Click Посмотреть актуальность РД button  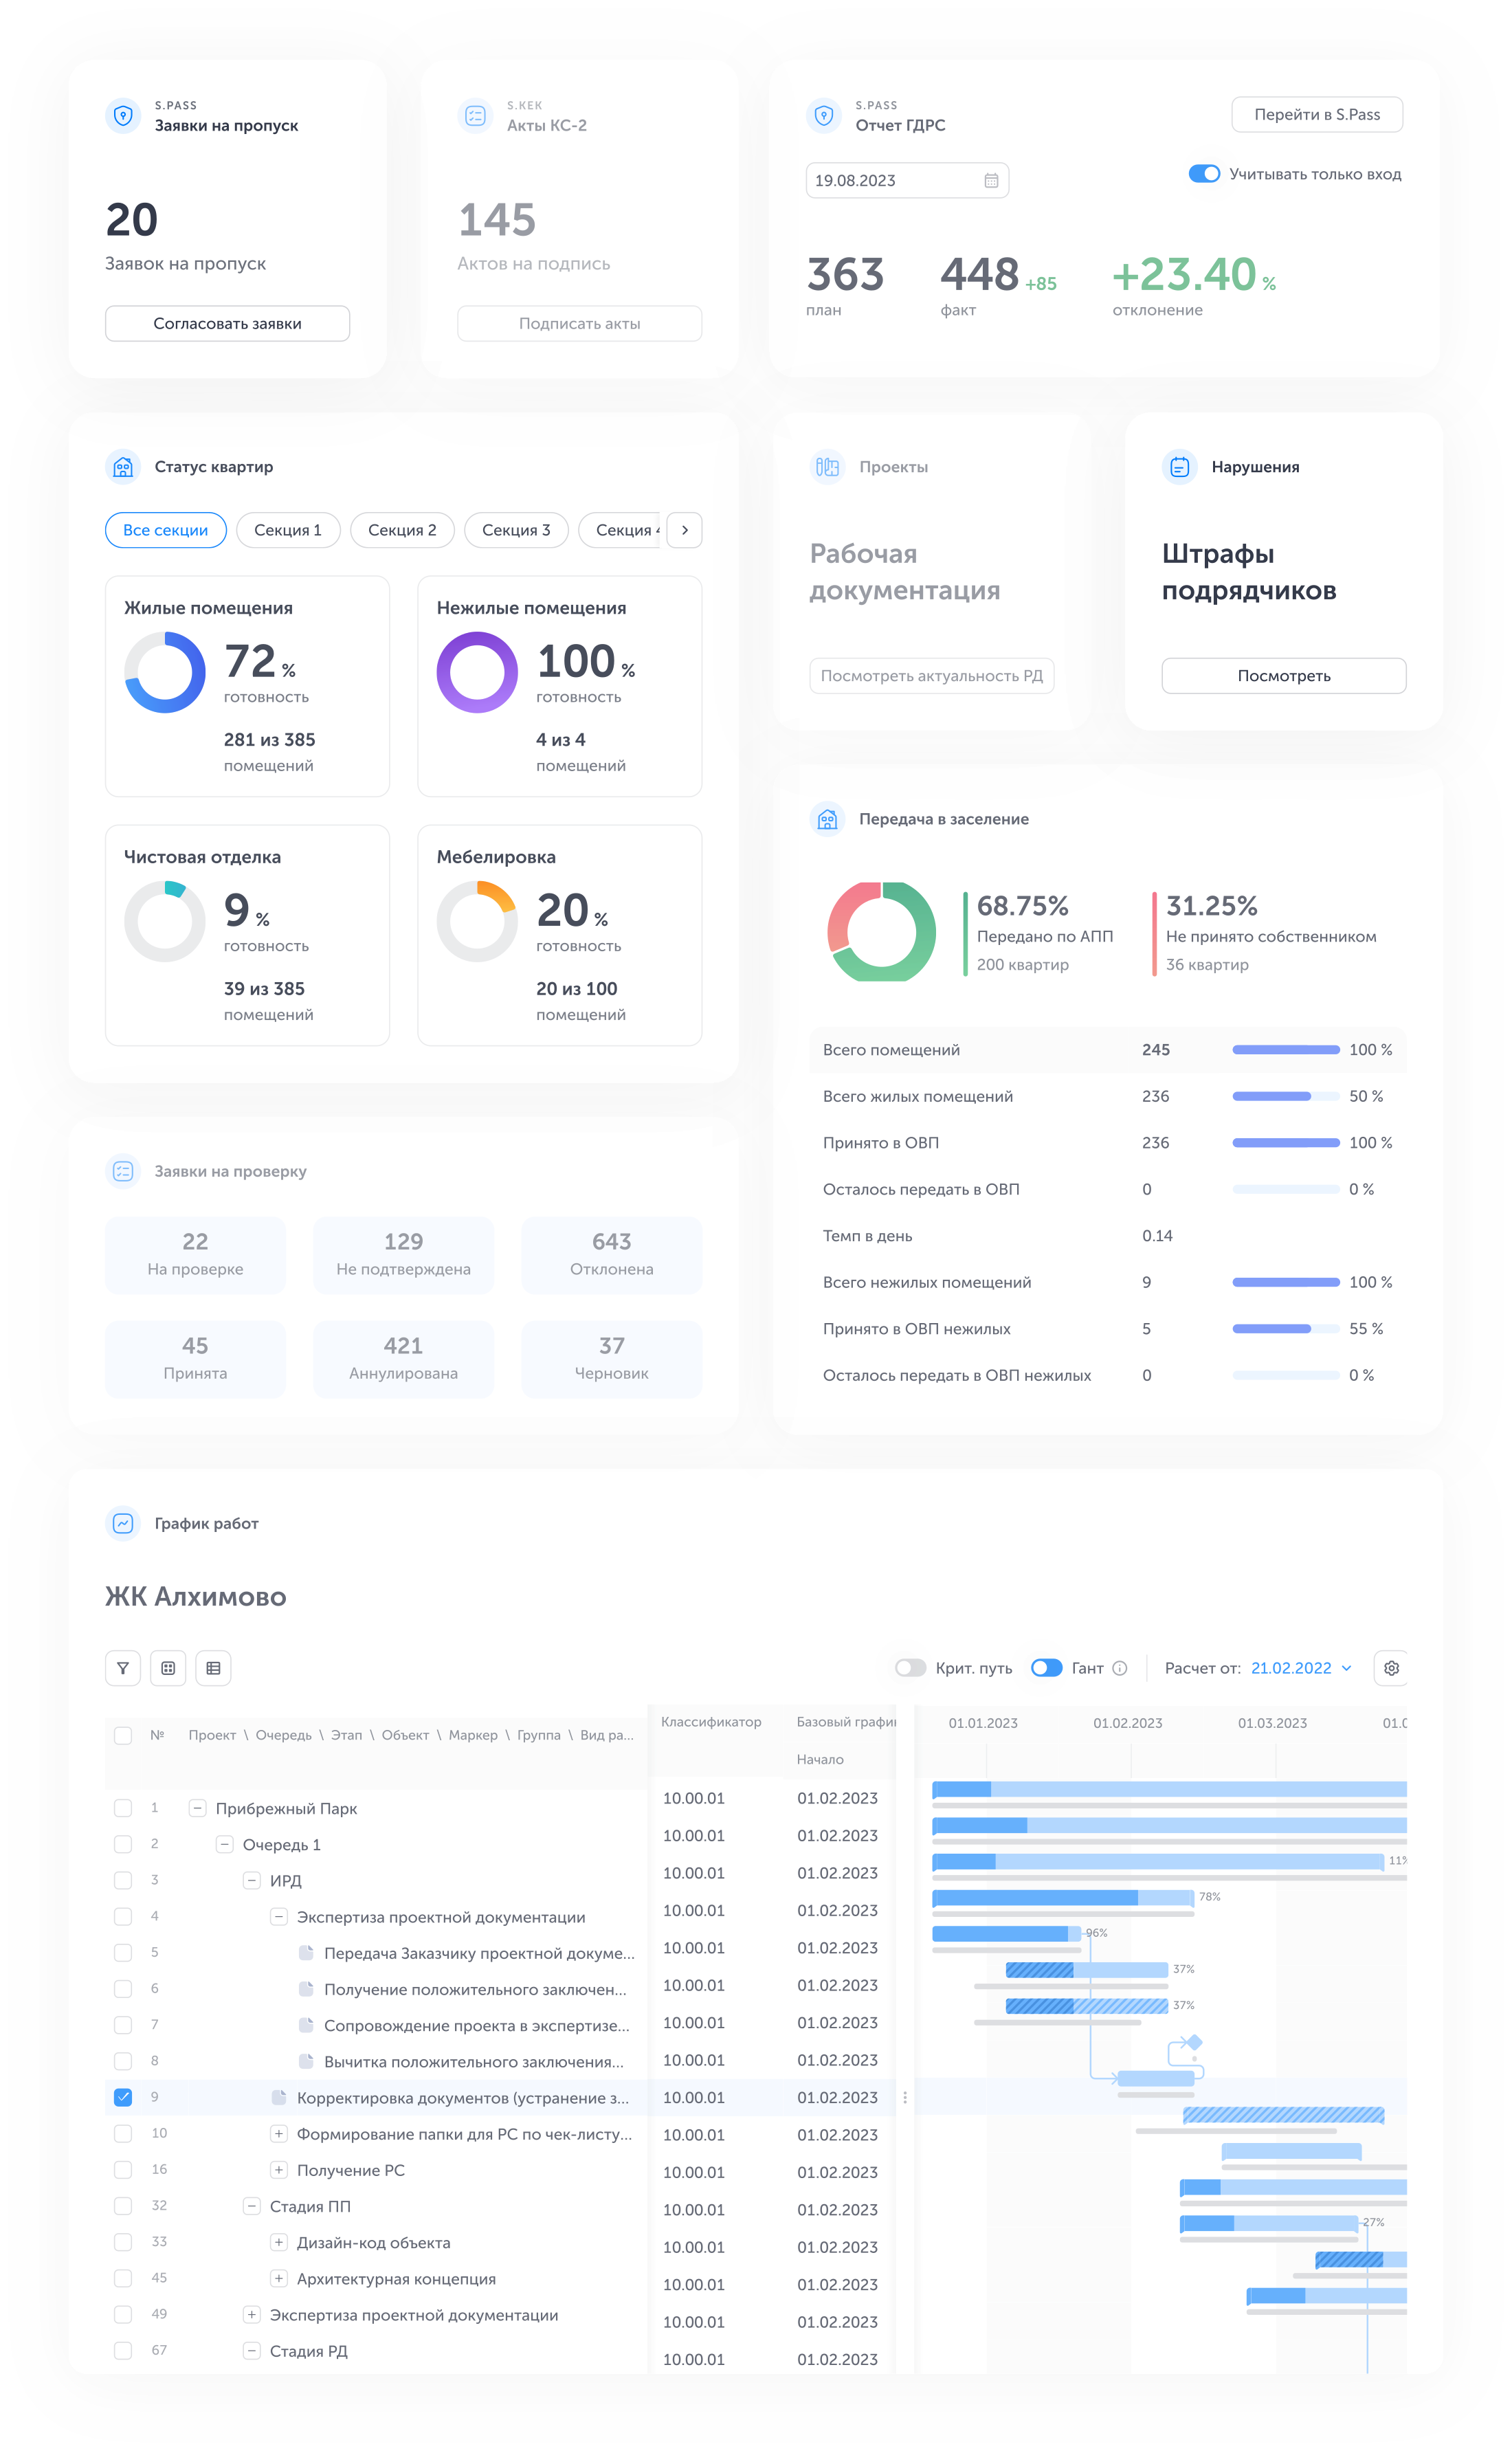pos(932,675)
